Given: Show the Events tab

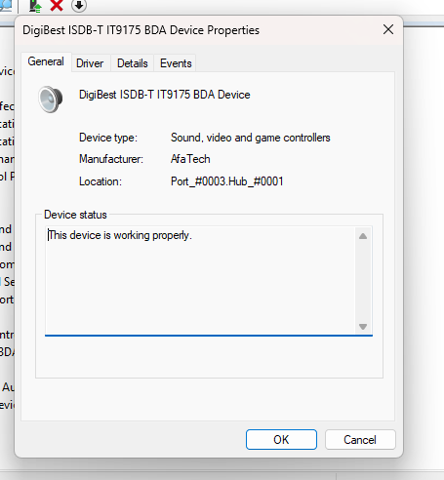Looking at the screenshot, I should 176,63.
